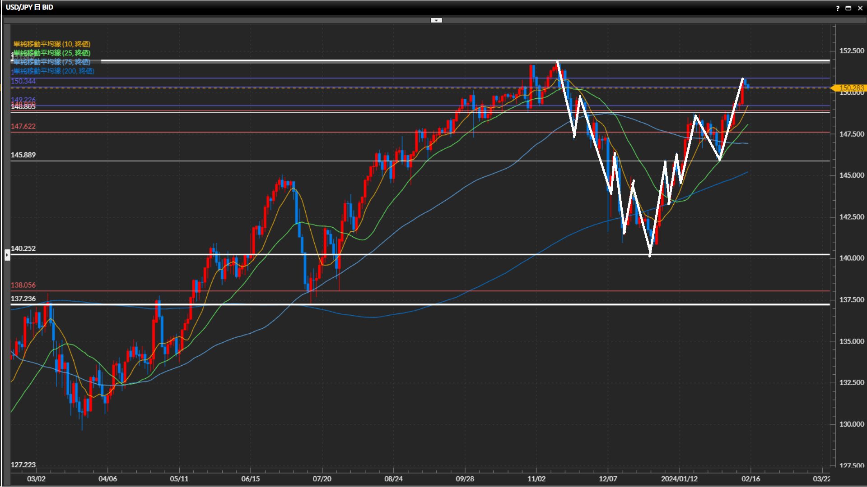Select the 145.889 horizontal line label
Image resolution: width=867 pixels, height=487 pixels.
click(23, 155)
